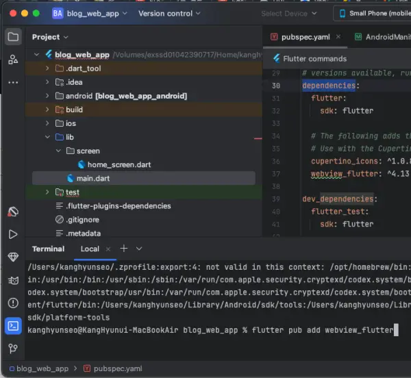The height and width of the screenshot is (378, 411).
Task: Open the Select Device dropdown
Action: [289, 14]
